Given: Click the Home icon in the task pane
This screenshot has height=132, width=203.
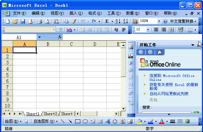Looking at the screenshot, I should tap(159, 52).
